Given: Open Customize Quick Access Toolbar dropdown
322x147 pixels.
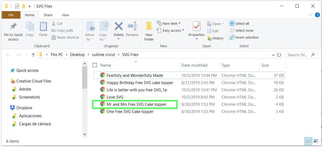Looking at the screenshot, I should tap(30, 7).
